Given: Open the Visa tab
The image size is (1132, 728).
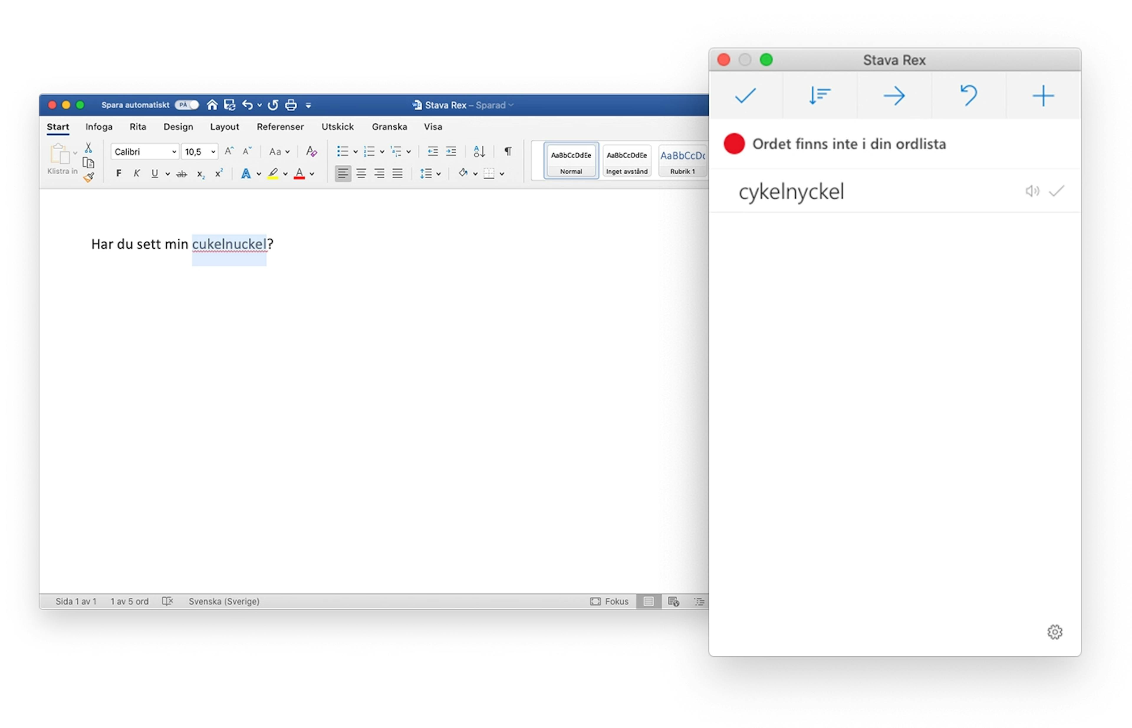Looking at the screenshot, I should pos(432,127).
